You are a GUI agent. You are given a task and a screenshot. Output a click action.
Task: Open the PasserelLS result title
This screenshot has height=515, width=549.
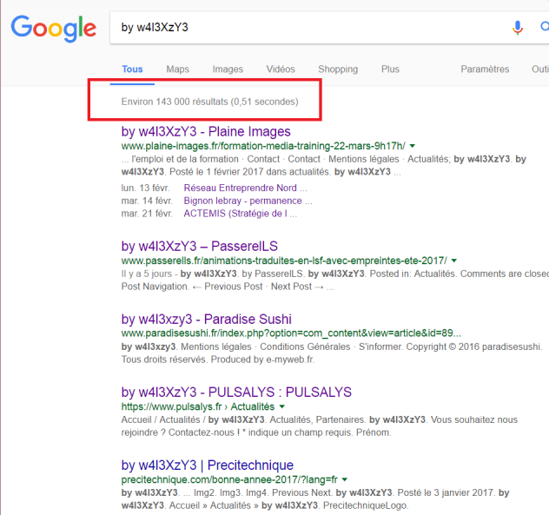click(x=199, y=247)
